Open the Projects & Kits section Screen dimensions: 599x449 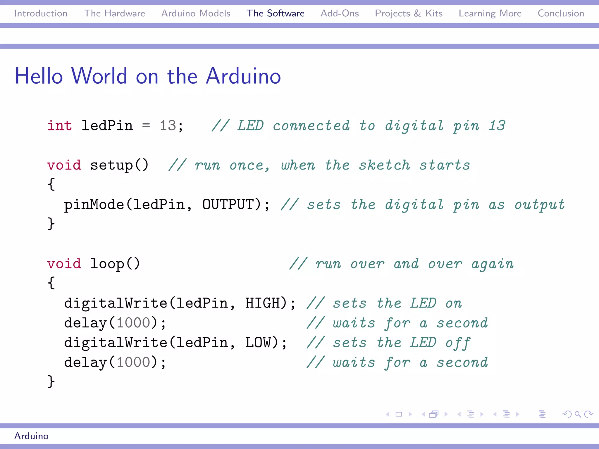click(x=409, y=13)
